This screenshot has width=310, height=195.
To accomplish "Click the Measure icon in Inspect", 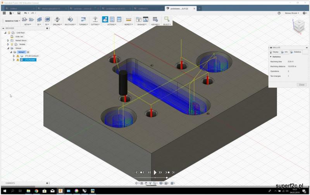I will click(128, 19).
